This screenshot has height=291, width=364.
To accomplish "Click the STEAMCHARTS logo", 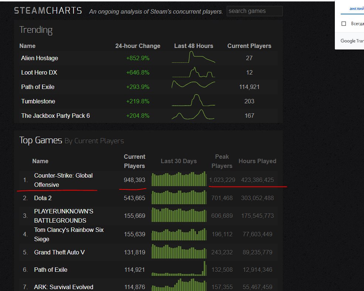I will 48,11.
